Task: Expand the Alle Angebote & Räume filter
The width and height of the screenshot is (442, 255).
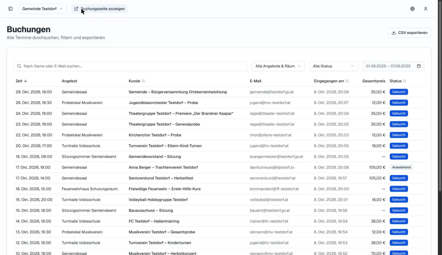Action: click(278, 66)
